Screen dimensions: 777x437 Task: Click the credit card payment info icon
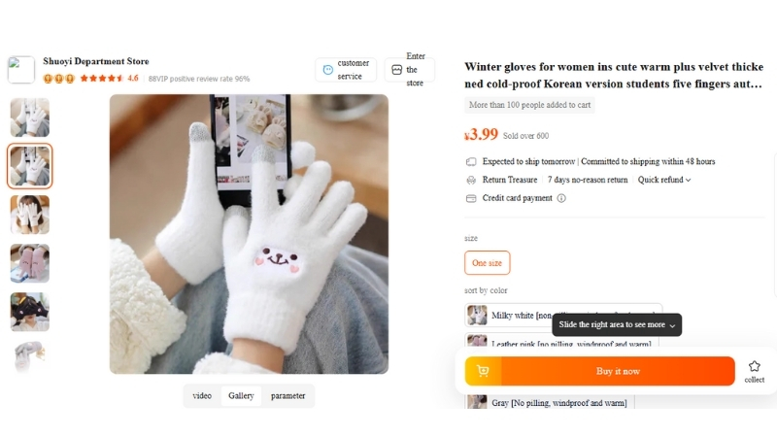point(561,198)
